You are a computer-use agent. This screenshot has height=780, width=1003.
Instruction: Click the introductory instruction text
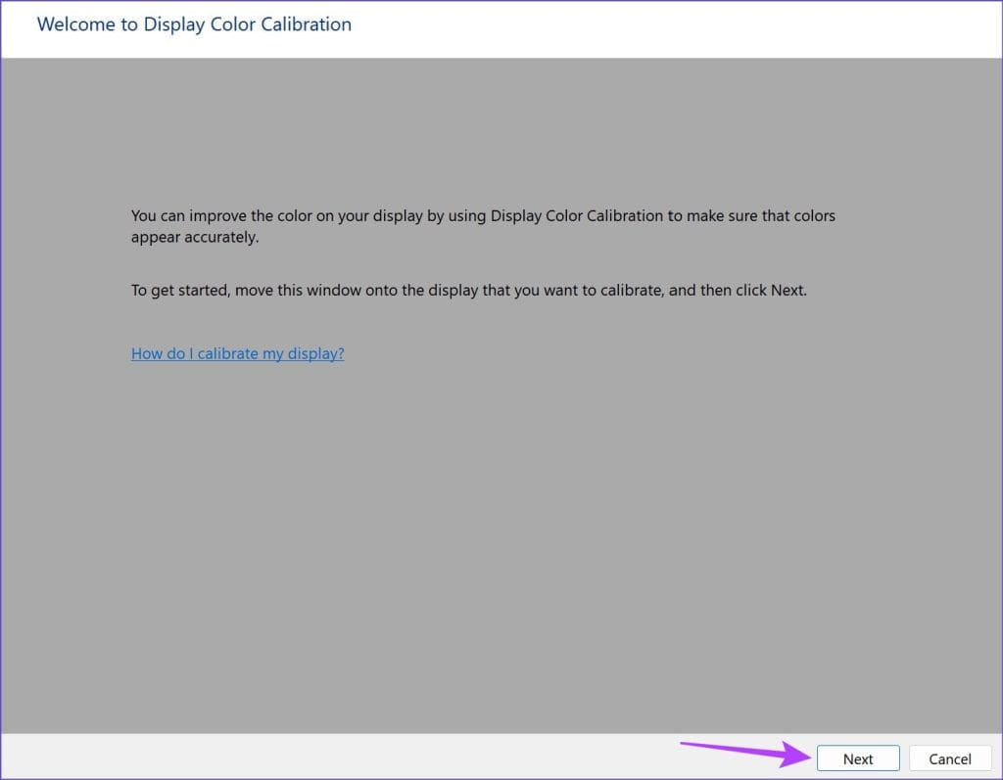pyautogui.click(x=483, y=226)
